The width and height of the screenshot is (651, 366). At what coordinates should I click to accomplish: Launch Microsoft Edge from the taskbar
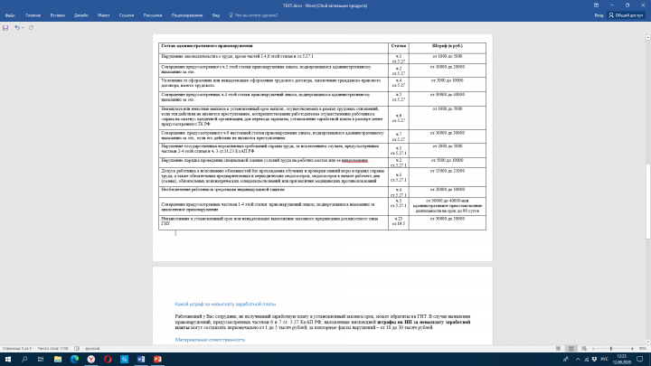coord(74,360)
